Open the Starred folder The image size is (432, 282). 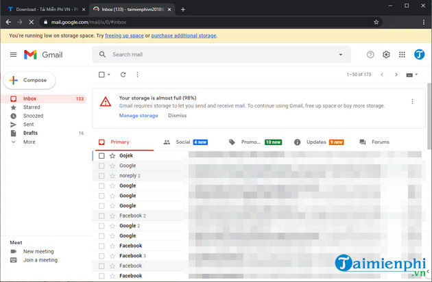pyautogui.click(x=44, y=107)
